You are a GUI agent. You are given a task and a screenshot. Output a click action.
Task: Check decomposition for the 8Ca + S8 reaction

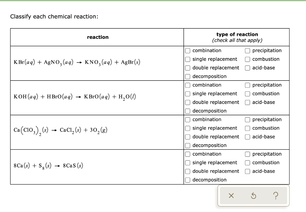tap(188, 180)
